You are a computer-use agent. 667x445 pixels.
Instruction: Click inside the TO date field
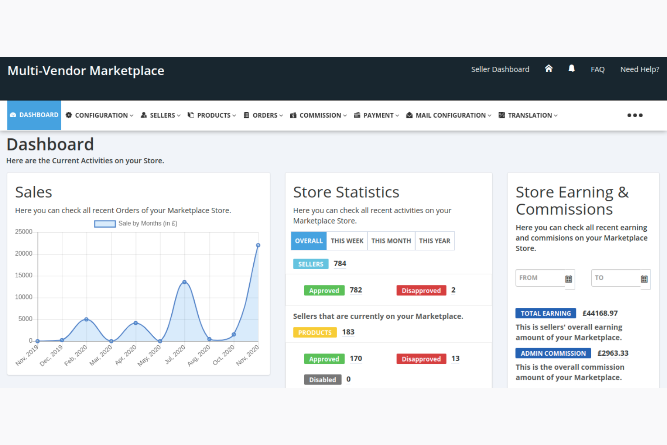click(615, 278)
